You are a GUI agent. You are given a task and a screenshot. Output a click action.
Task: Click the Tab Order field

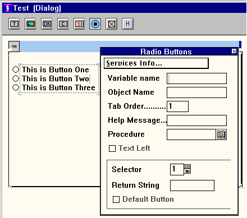[x=177, y=106]
